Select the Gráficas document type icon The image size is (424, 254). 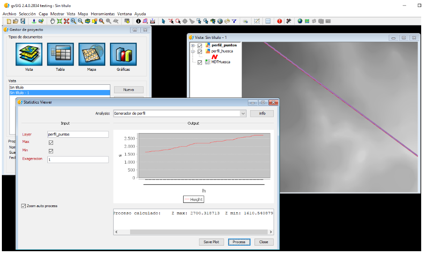tap(123, 55)
